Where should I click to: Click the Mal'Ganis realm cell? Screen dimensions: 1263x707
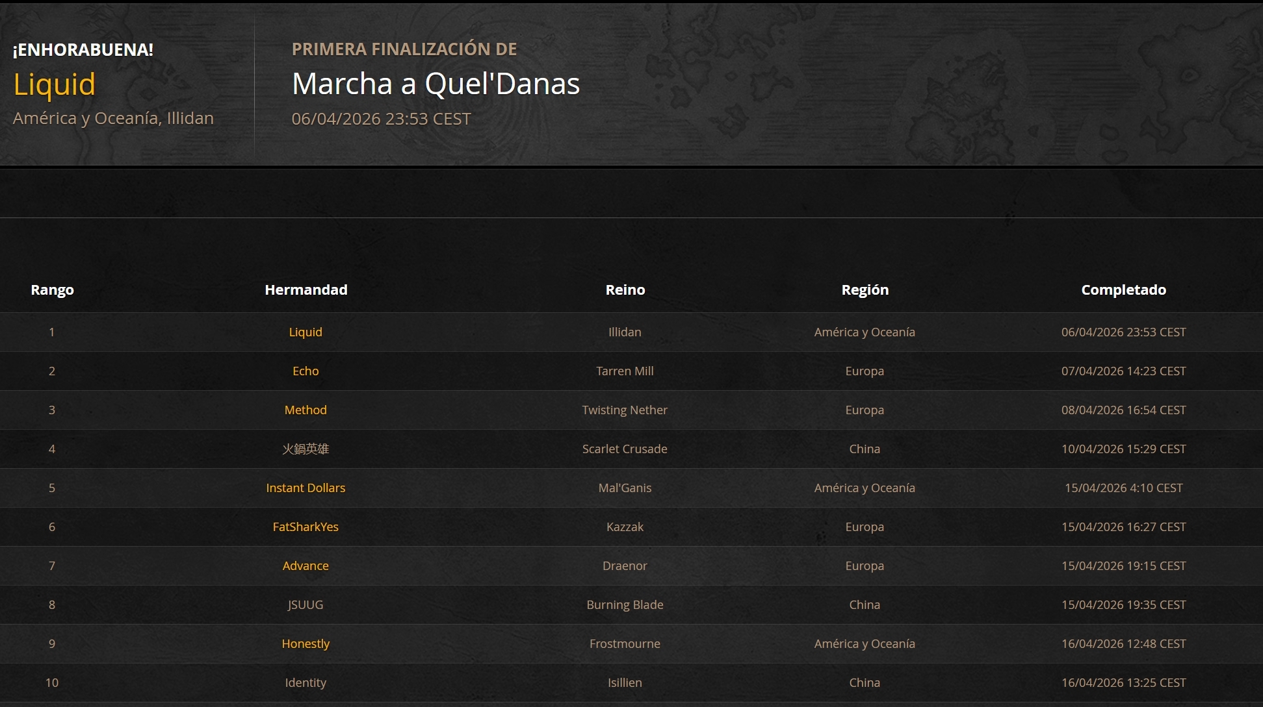click(x=625, y=488)
